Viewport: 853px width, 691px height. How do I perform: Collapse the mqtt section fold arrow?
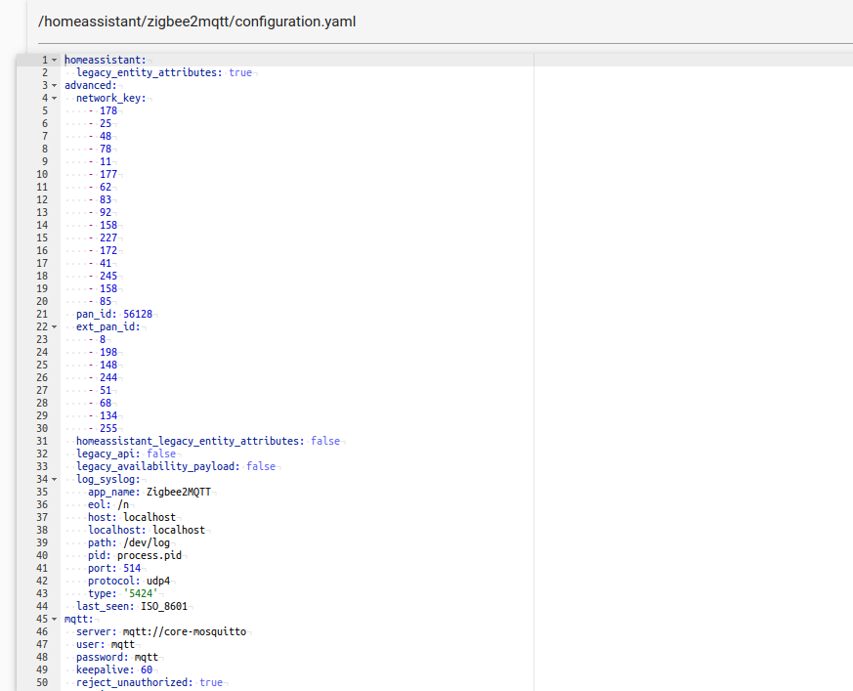[x=54, y=620]
